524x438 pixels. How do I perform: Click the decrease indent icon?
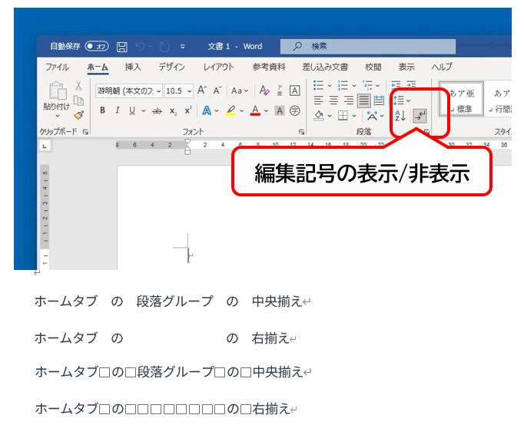coord(396,84)
